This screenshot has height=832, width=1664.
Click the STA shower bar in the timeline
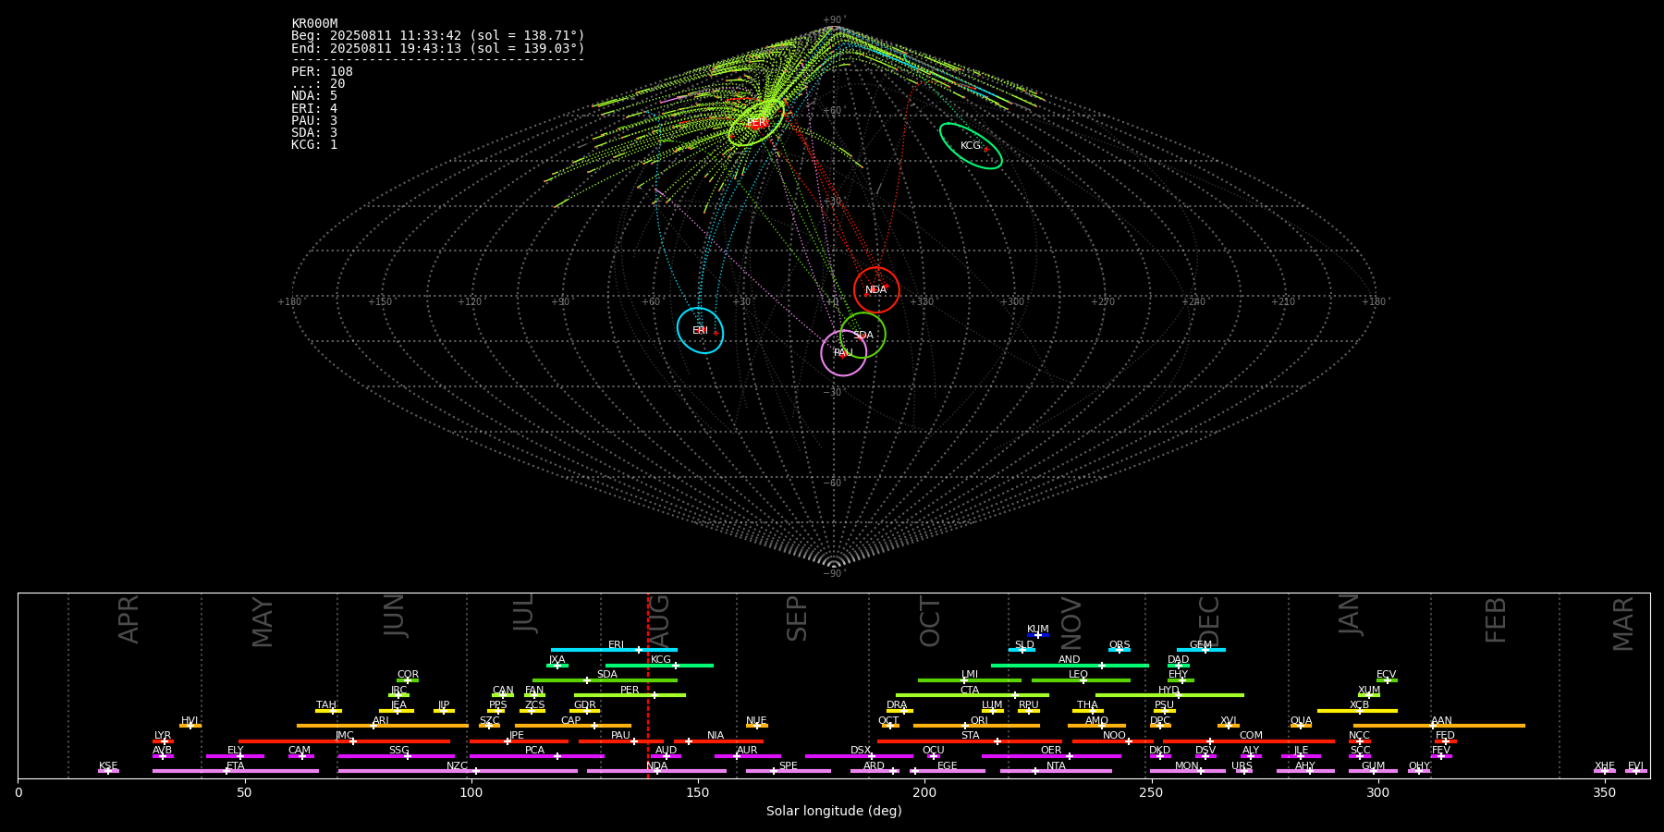(970, 740)
